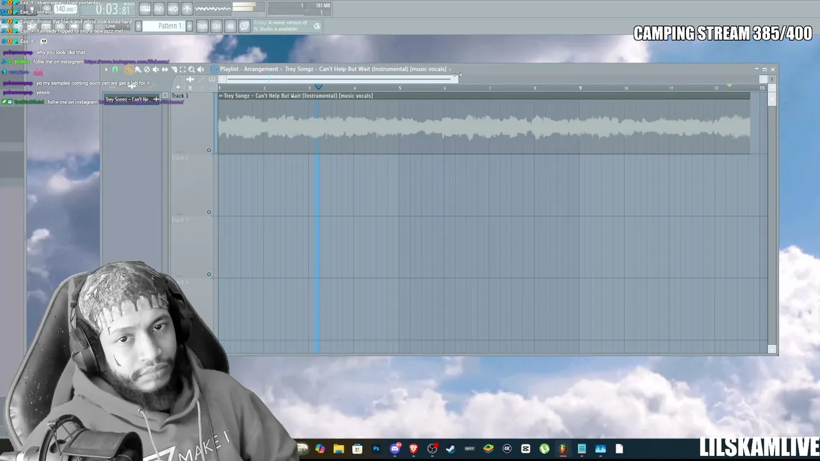This screenshot has width=820, height=461.
Task: Click the globe icon beside the update notice
Action: click(x=317, y=26)
